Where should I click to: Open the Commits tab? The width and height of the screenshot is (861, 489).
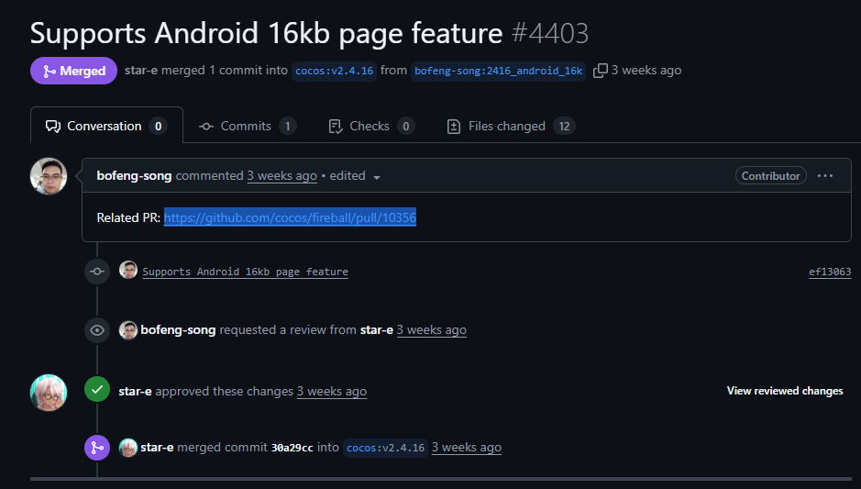coord(248,126)
